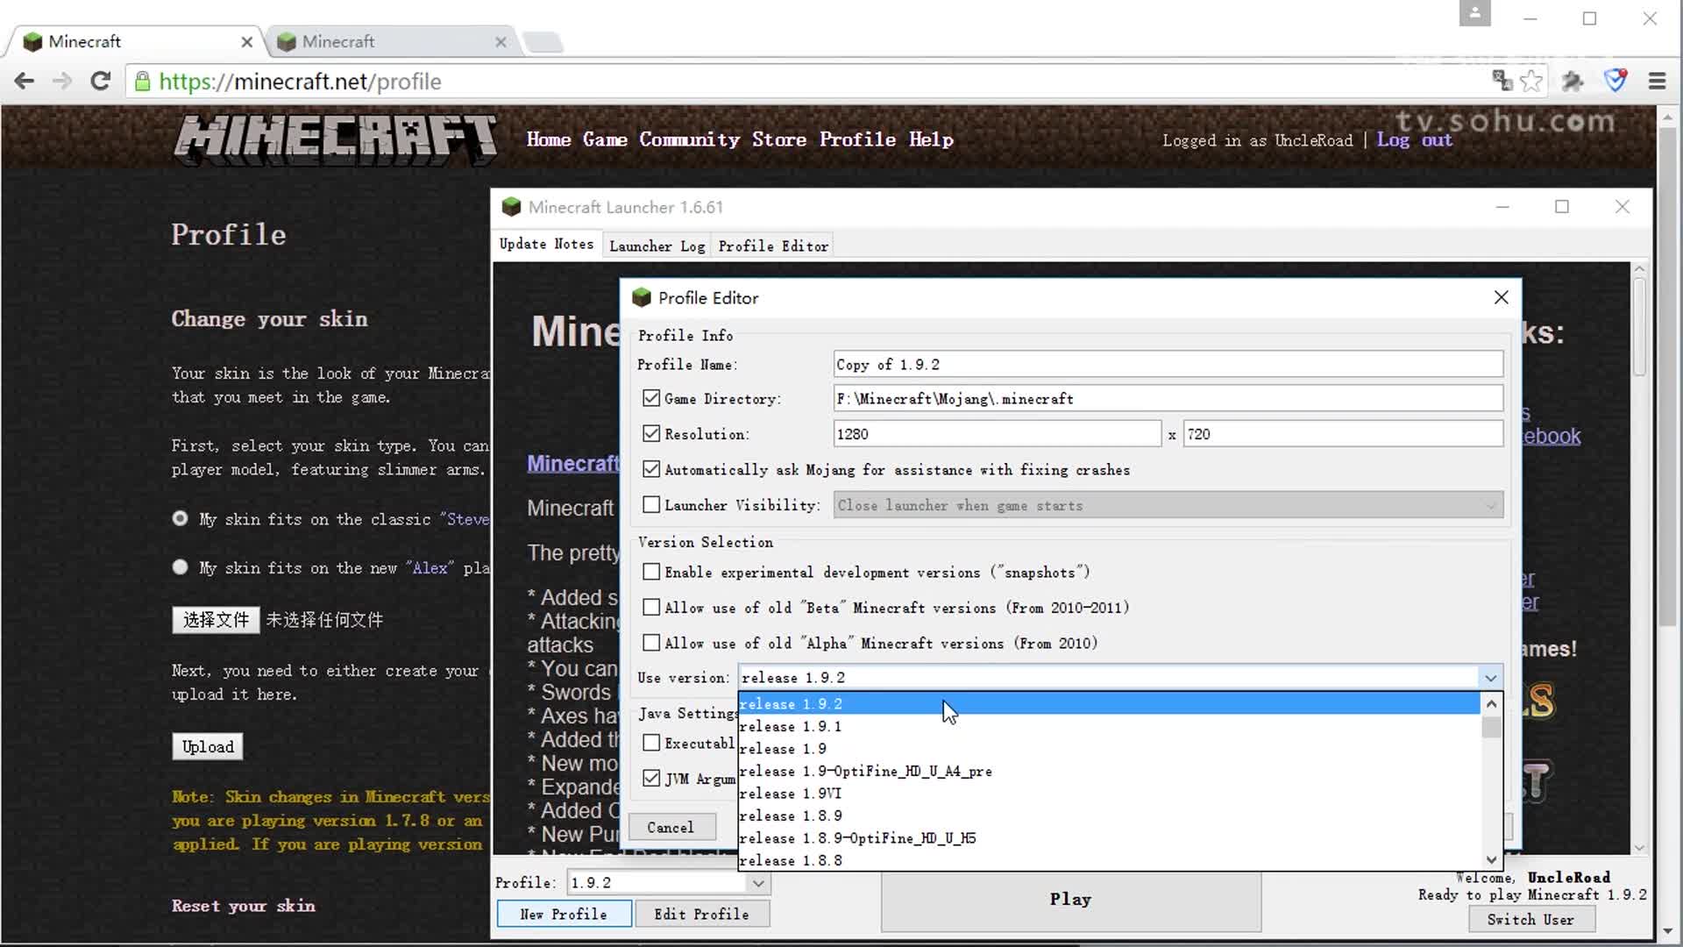This screenshot has width=1683, height=947.
Task: Toggle the Resolution checkbox
Action: point(650,433)
